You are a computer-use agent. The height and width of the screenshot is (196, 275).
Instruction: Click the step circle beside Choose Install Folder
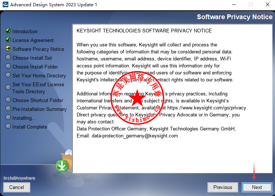click(8, 66)
